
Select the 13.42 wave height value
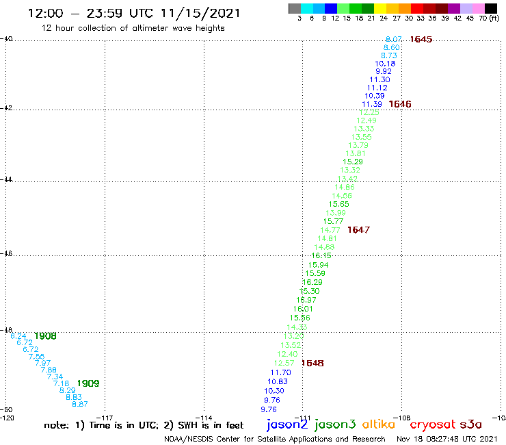[347, 179]
